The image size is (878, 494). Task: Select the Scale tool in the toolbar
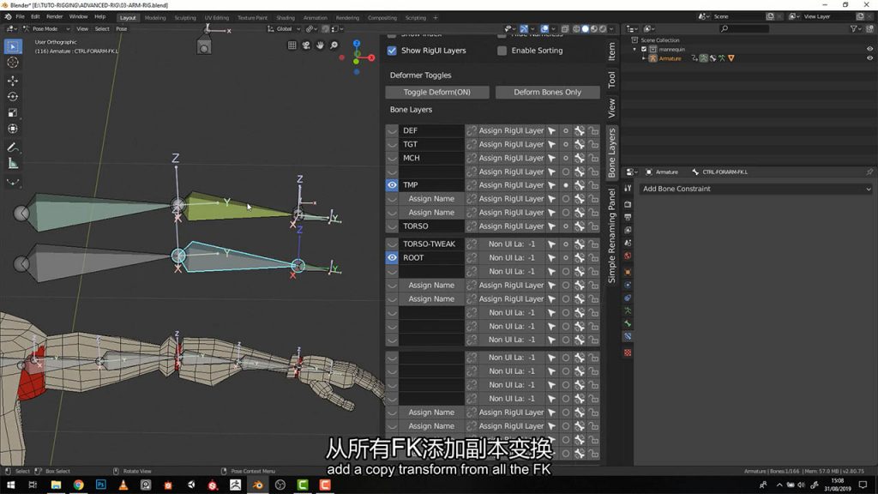12,112
